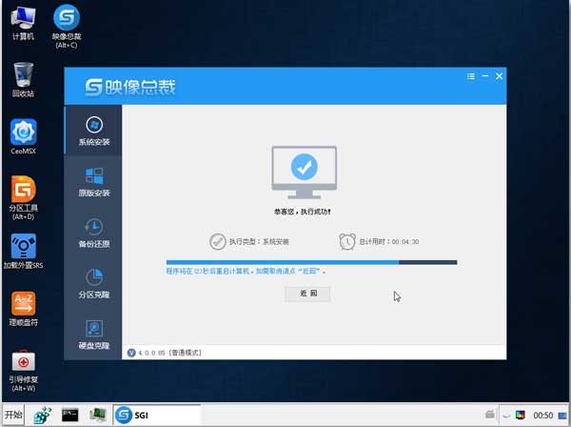Image resolution: width=571 pixels, height=427 pixels.
Task: Click the blue cubes taskbar icon
Action: 42,415
